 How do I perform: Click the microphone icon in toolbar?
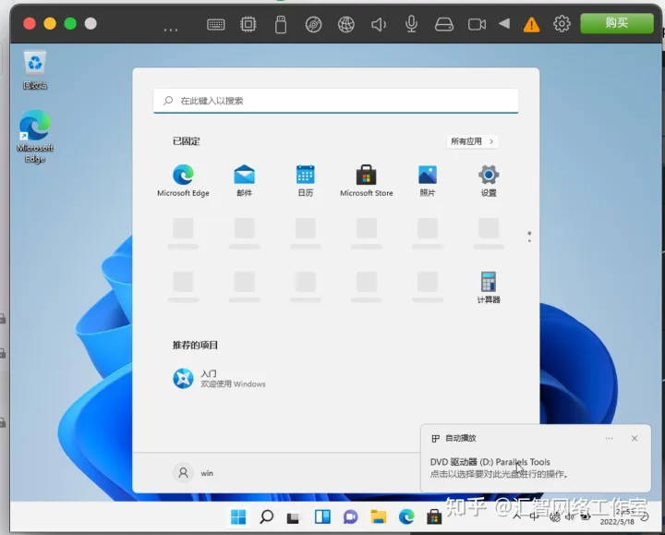[411, 24]
